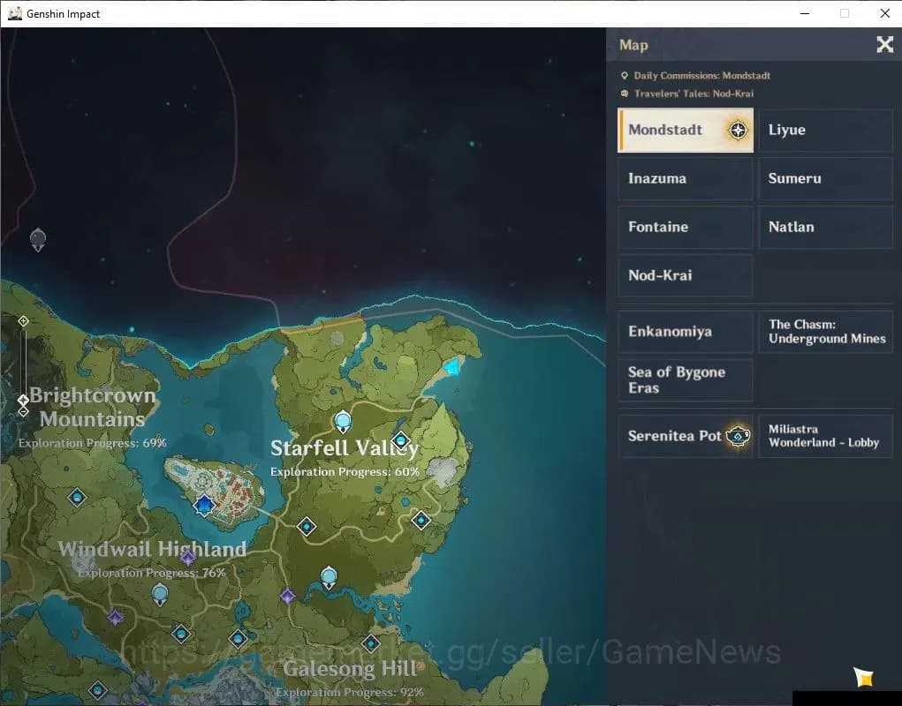Open the purple domain icon on Windwail Highland label
Image resolution: width=902 pixels, height=706 pixels.
point(188,557)
